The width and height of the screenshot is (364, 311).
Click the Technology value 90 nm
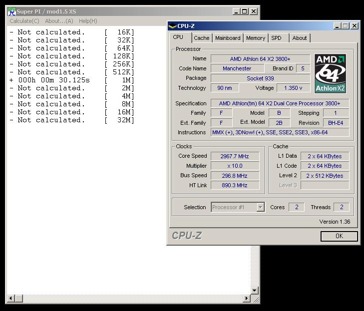pyautogui.click(x=225, y=88)
